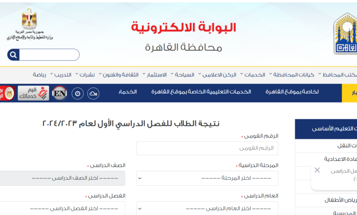
Task: Close the floating side popup with X
Action: tap(317, 170)
